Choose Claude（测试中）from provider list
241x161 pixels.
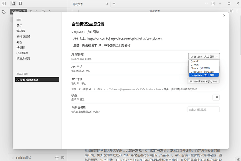click(x=204, y=68)
